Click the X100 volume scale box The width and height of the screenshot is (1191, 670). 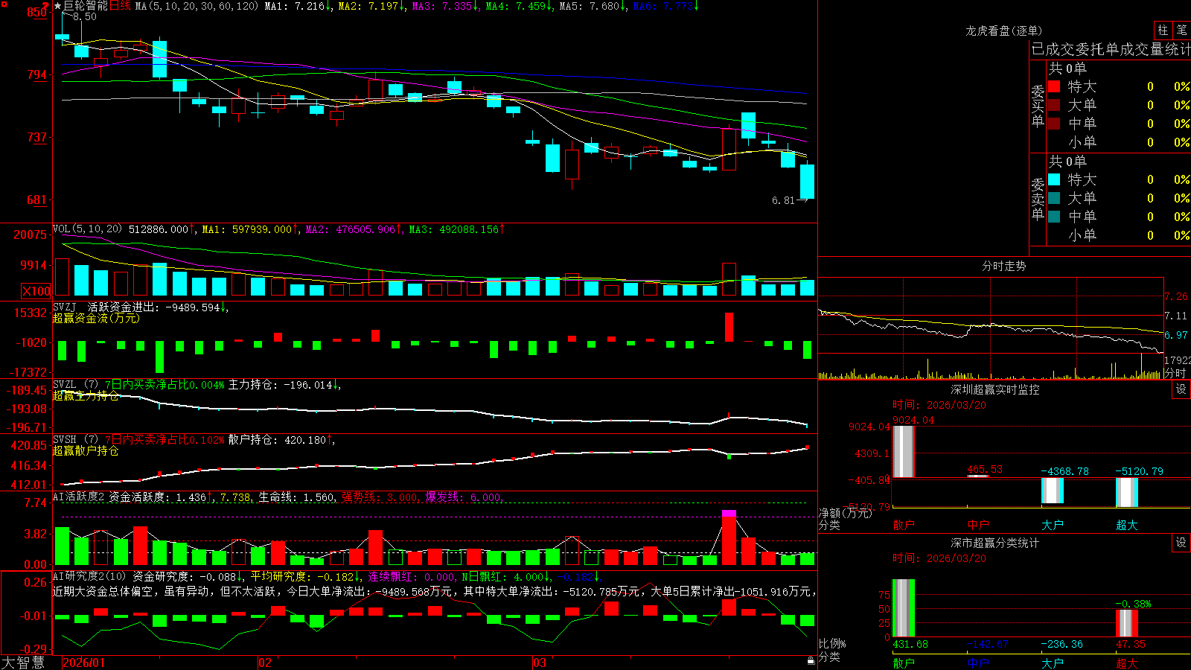(36, 291)
